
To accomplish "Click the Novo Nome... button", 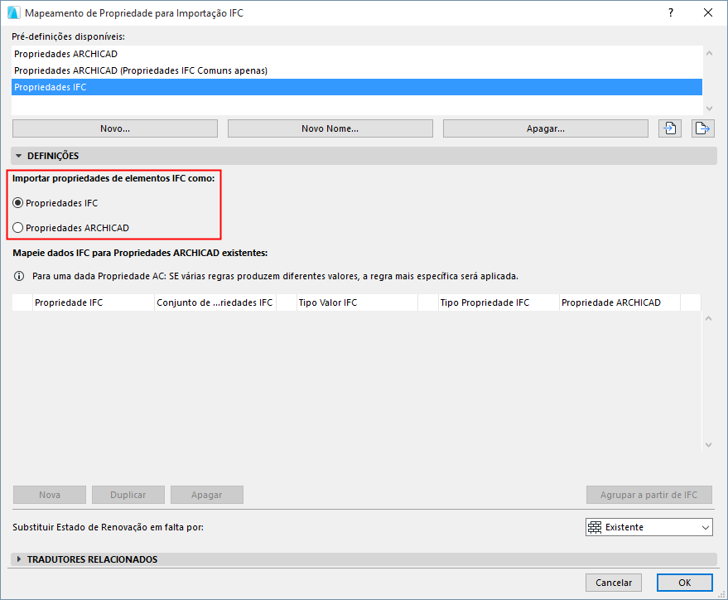I will 330,128.
